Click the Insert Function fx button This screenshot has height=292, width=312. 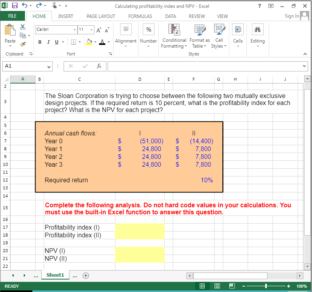99,66
